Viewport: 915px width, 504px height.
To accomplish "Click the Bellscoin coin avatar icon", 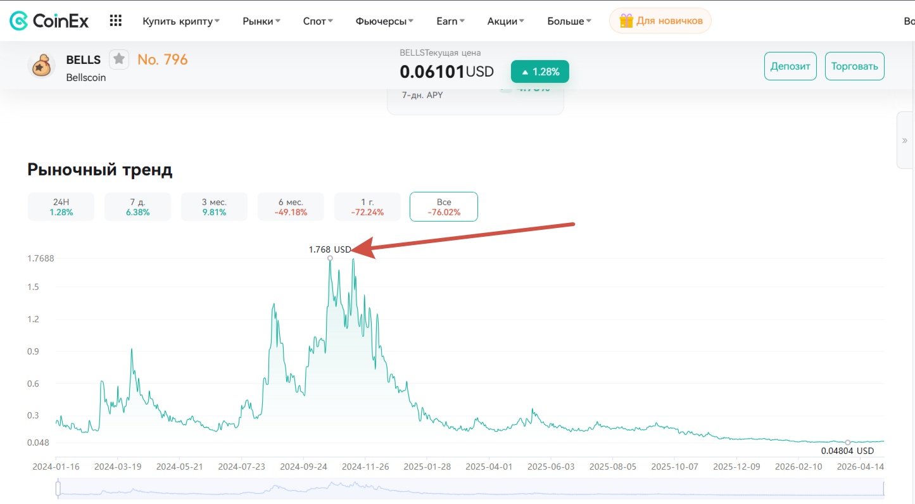I will pos(42,66).
